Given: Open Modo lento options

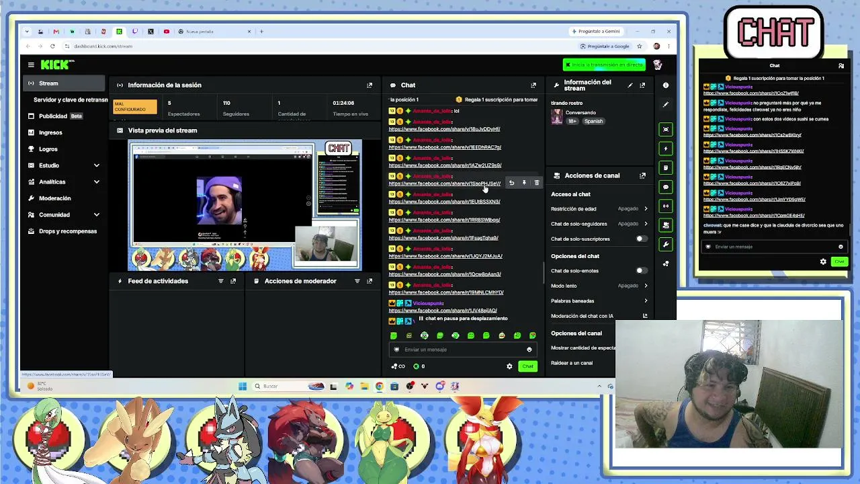Looking at the screenshot, I should coord(599,286).
